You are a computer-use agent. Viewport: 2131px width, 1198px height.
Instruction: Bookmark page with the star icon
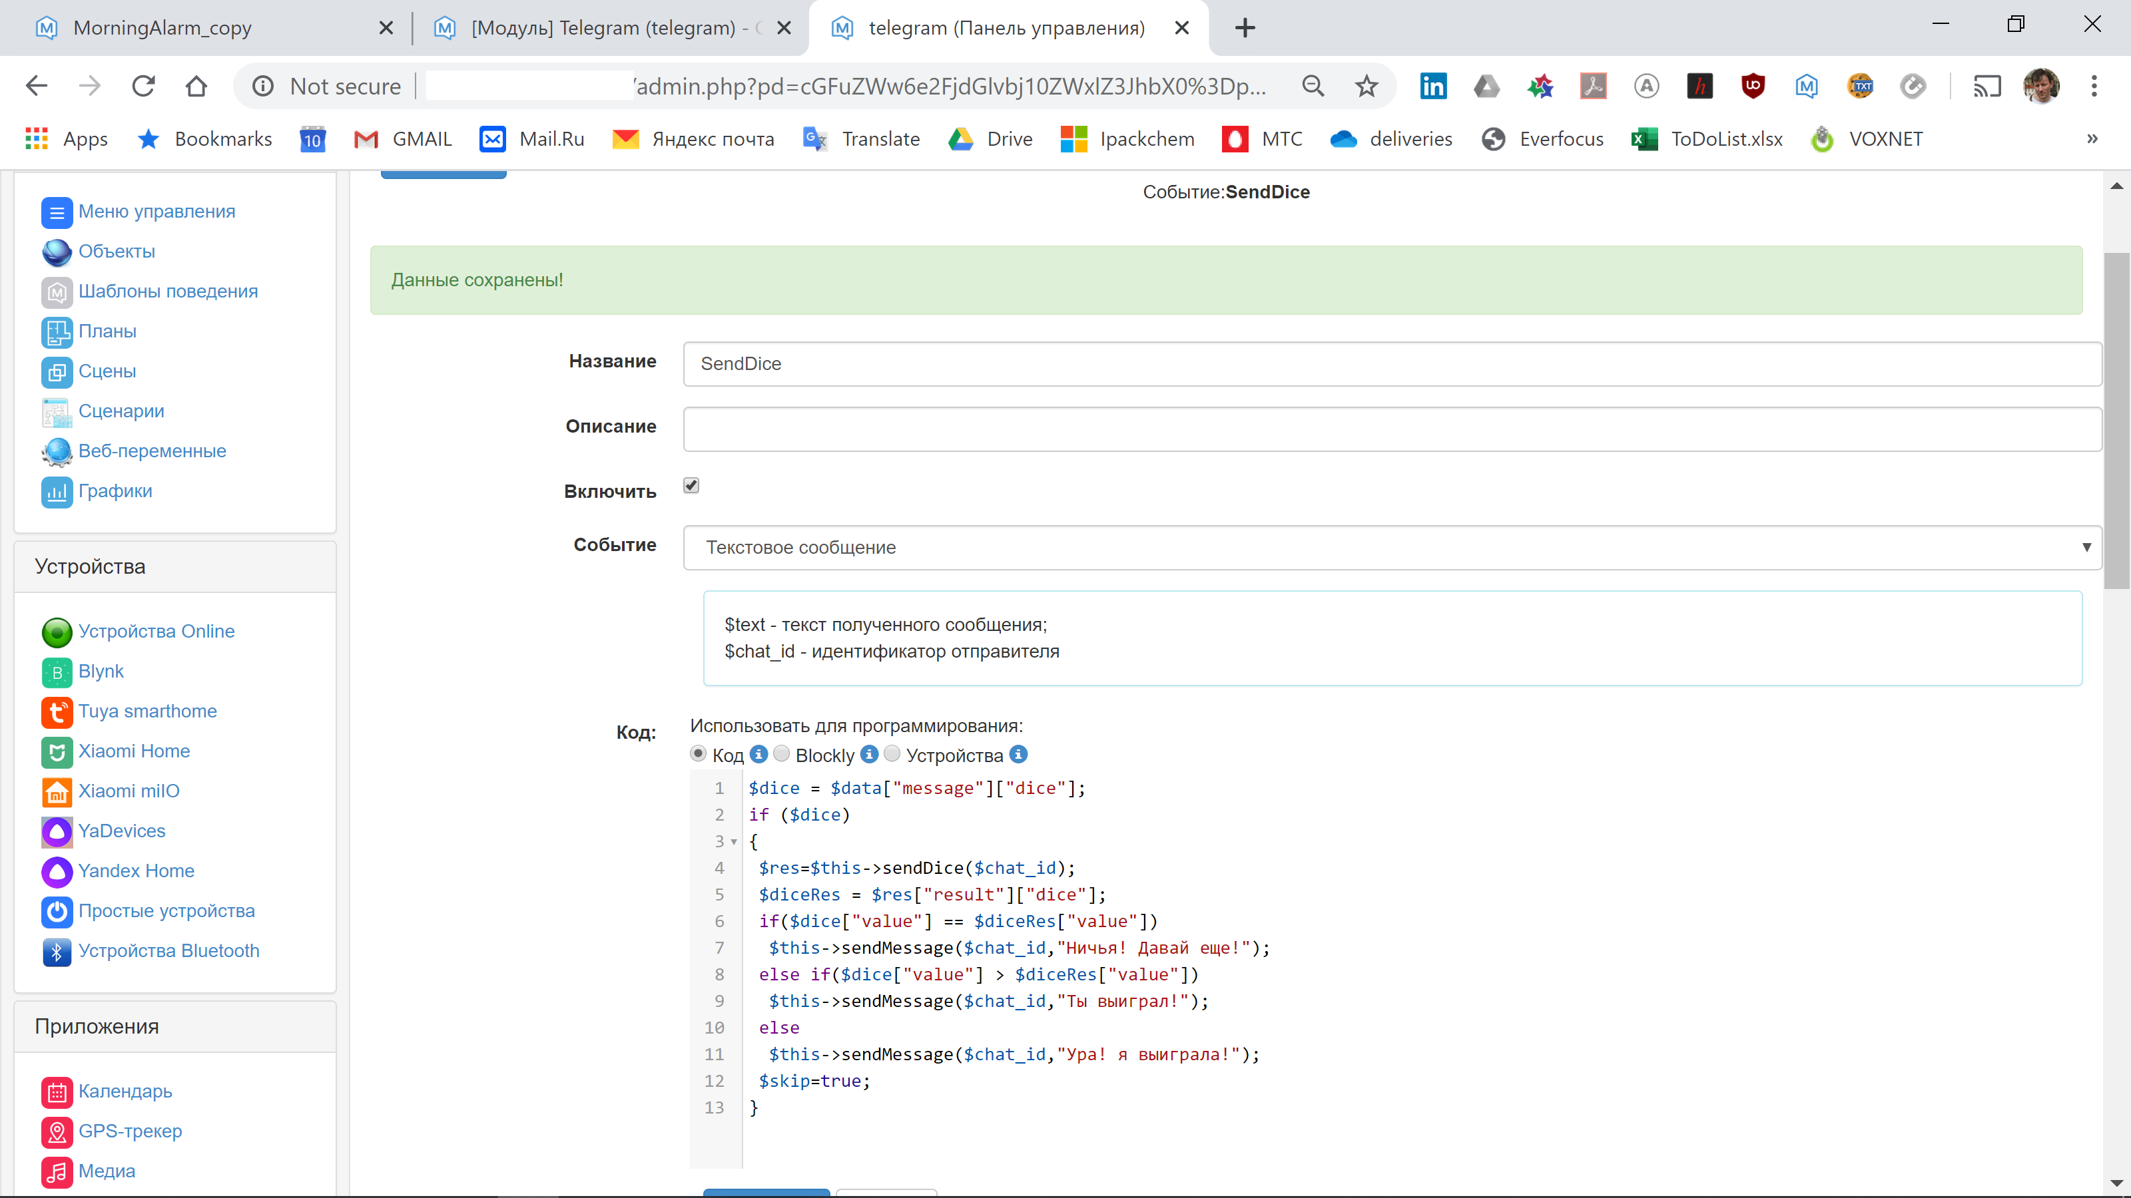[1367, 86]
